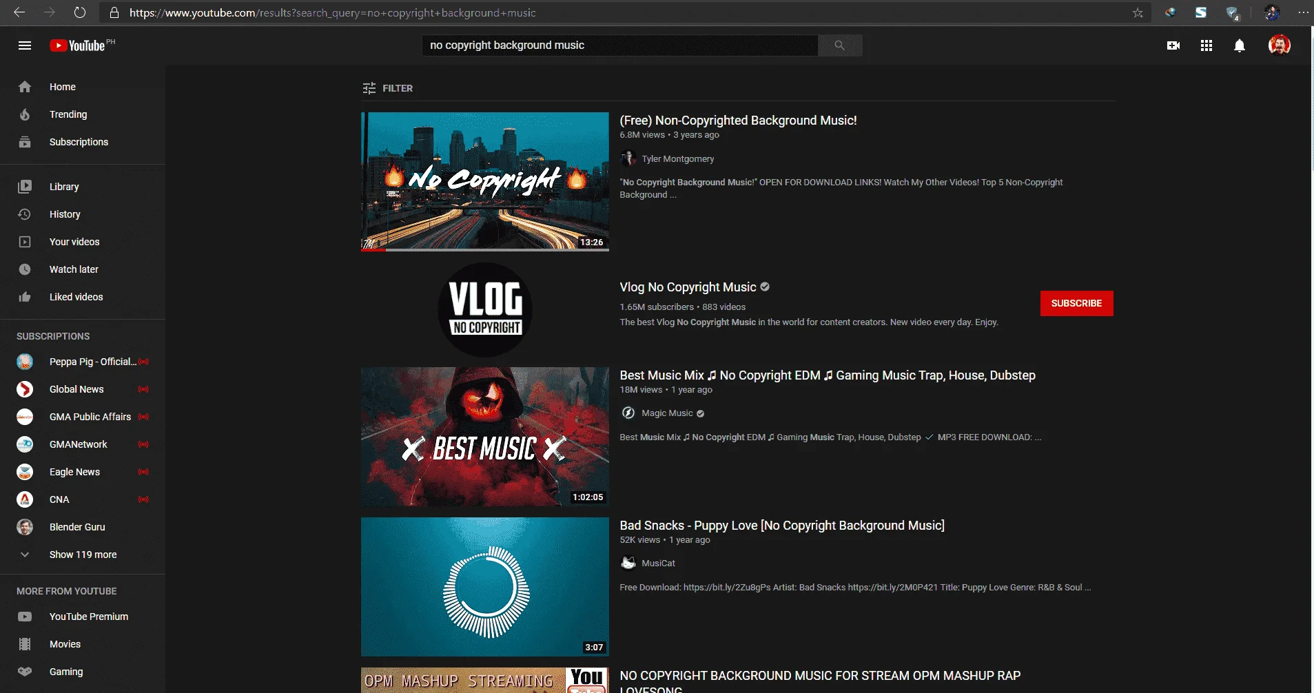Click the Blender Guru channel avatar
This screenshot has height=693, width=1314.
click(25, 527)
